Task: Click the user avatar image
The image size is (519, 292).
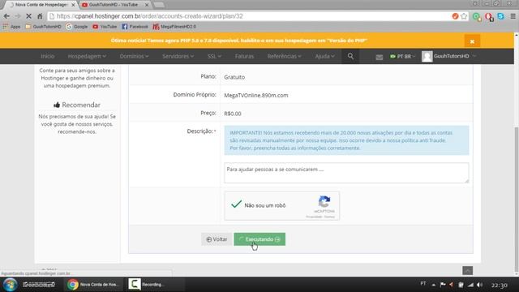Action: point(427,56)
